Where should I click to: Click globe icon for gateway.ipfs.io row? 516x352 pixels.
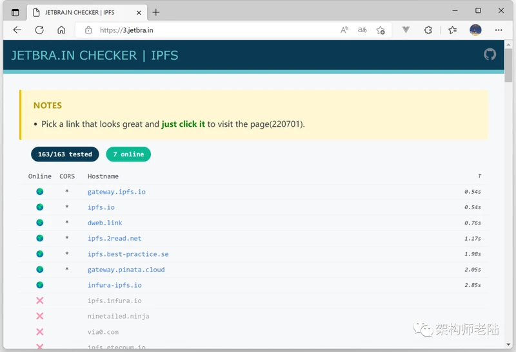[40, 191]
